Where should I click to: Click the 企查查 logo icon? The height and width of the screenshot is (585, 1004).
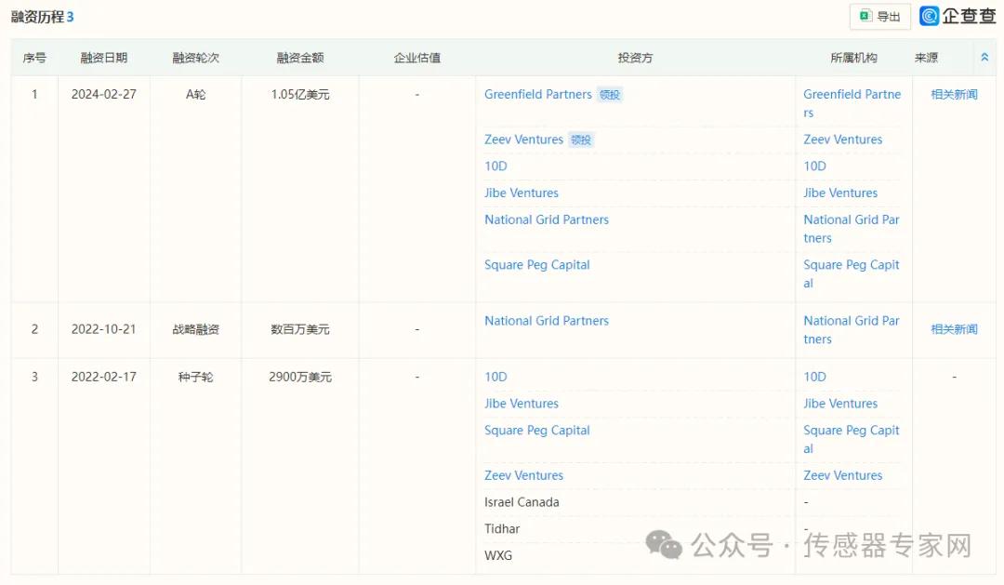pyautogui.click(x=929, y=16)
